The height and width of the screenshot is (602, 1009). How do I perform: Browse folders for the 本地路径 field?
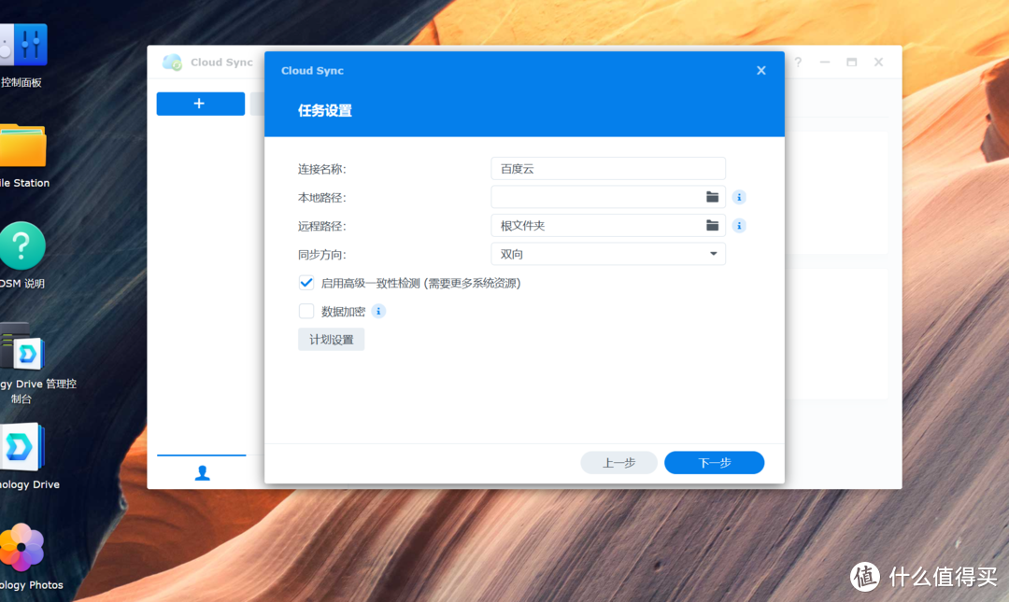click(712, 196)
